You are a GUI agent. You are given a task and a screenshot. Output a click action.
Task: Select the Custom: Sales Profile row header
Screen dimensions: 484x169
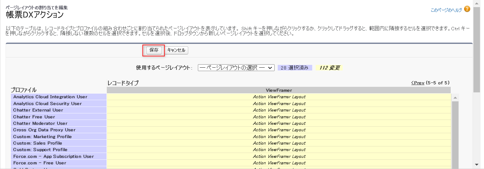coord(38,143)
